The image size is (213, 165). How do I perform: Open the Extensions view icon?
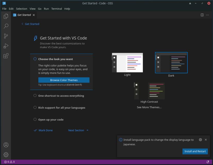pos(6,56)
